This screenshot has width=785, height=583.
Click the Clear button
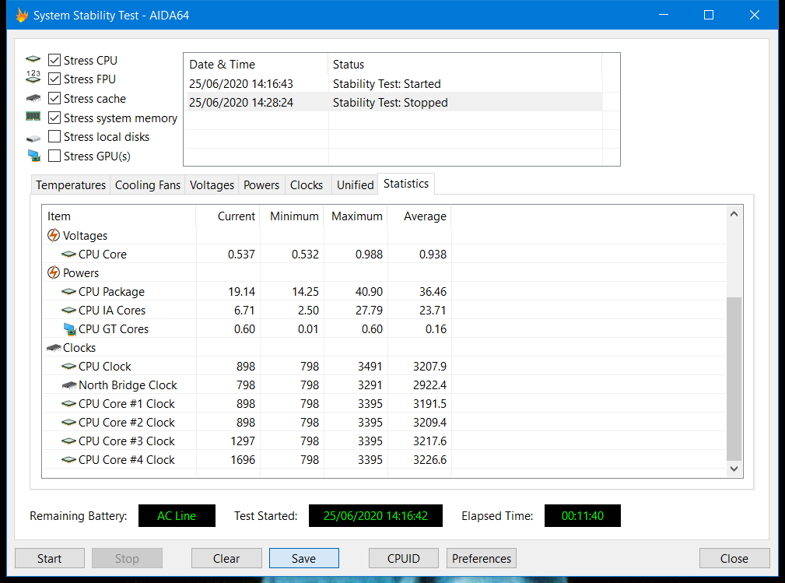pyautogui.click(x=226, y=558)
